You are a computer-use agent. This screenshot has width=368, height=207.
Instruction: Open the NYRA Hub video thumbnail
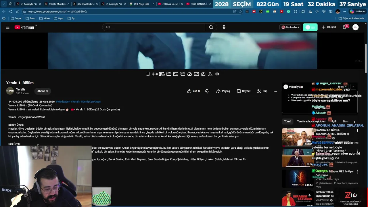(298, 179)
